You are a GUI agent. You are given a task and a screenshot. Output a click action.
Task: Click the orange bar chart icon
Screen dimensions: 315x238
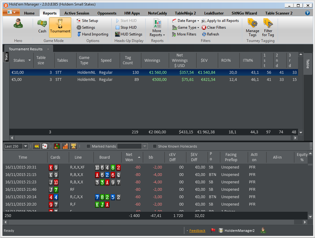65,146
